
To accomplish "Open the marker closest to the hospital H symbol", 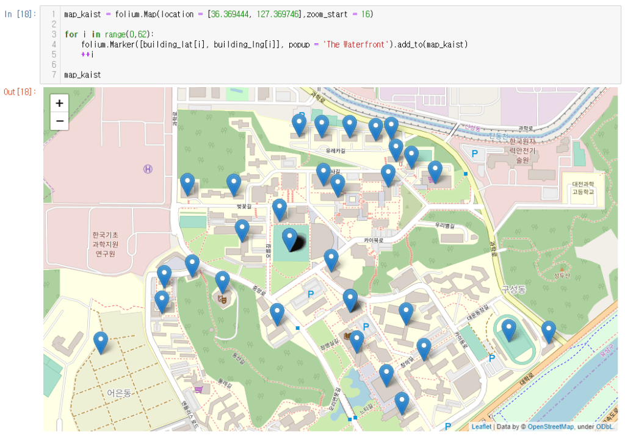I will 187,184.
